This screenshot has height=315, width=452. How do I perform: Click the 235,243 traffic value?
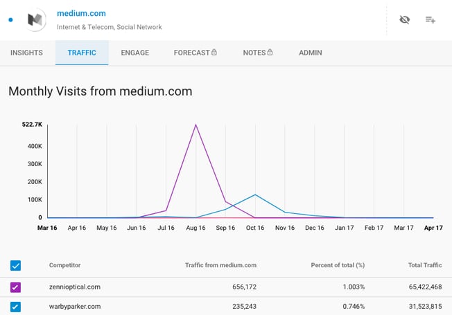(x=245, y=307)
